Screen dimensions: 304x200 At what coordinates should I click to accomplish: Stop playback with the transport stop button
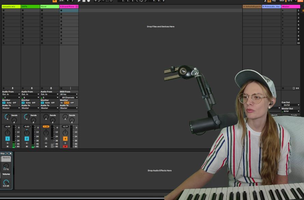point(84,1)
